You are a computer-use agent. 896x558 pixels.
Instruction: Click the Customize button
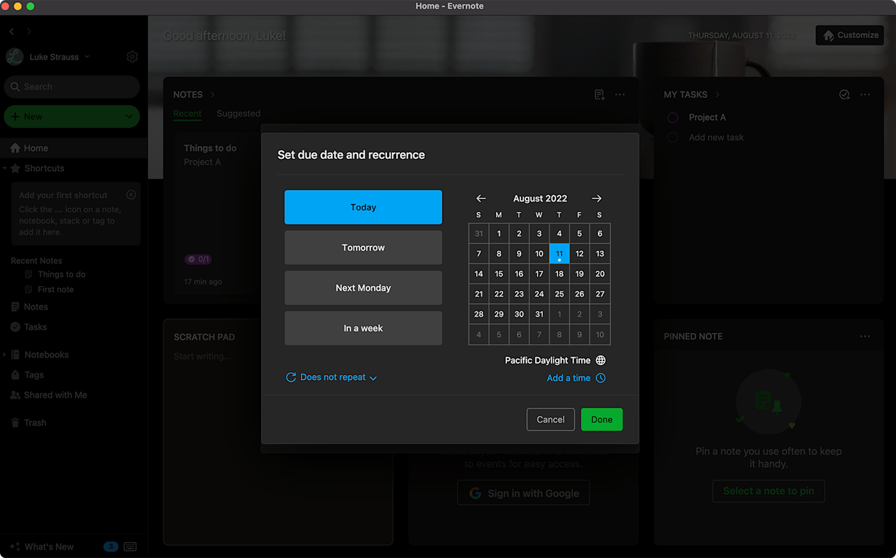click(850, 35)
